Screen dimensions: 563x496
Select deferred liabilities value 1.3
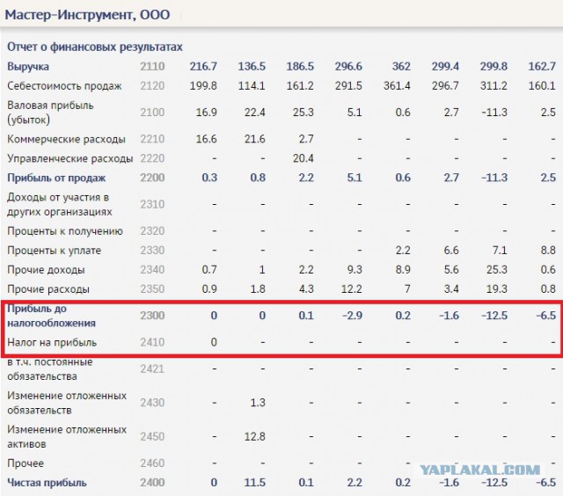pyautogui.click(x=258, y=402)
